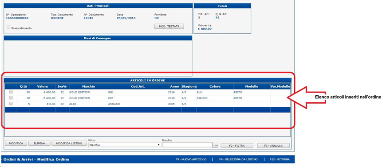Click the F3 - ANNULLA button

click(x=273, y=146)
